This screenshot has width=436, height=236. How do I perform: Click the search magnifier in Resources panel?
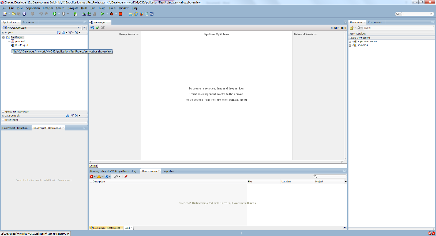[x=359, y=28]
